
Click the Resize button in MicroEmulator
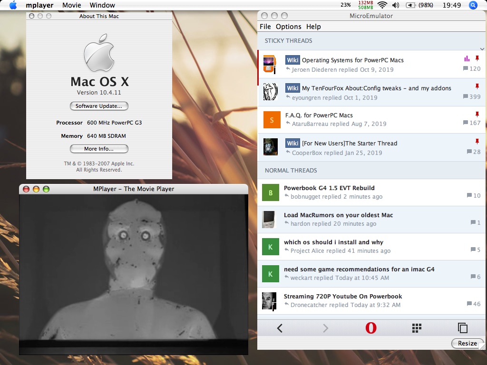click(x=467, y=343)
